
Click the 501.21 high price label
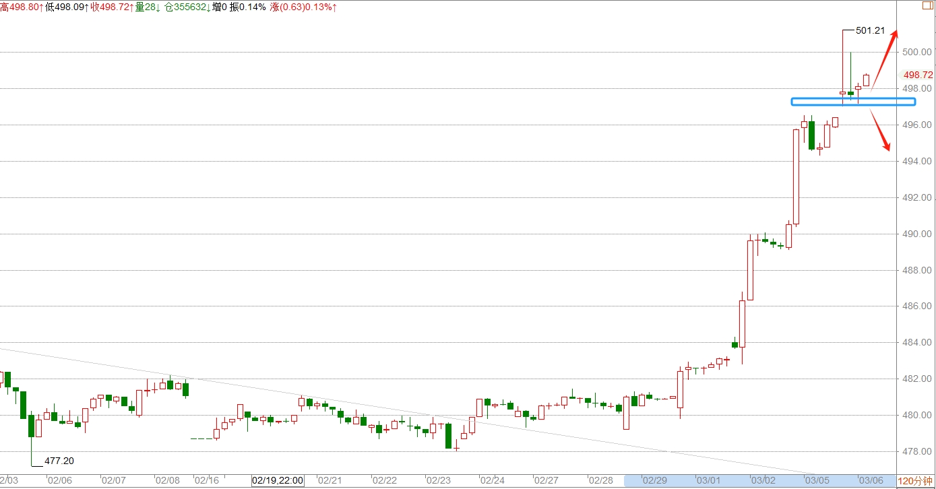click(x=870, y=30)
